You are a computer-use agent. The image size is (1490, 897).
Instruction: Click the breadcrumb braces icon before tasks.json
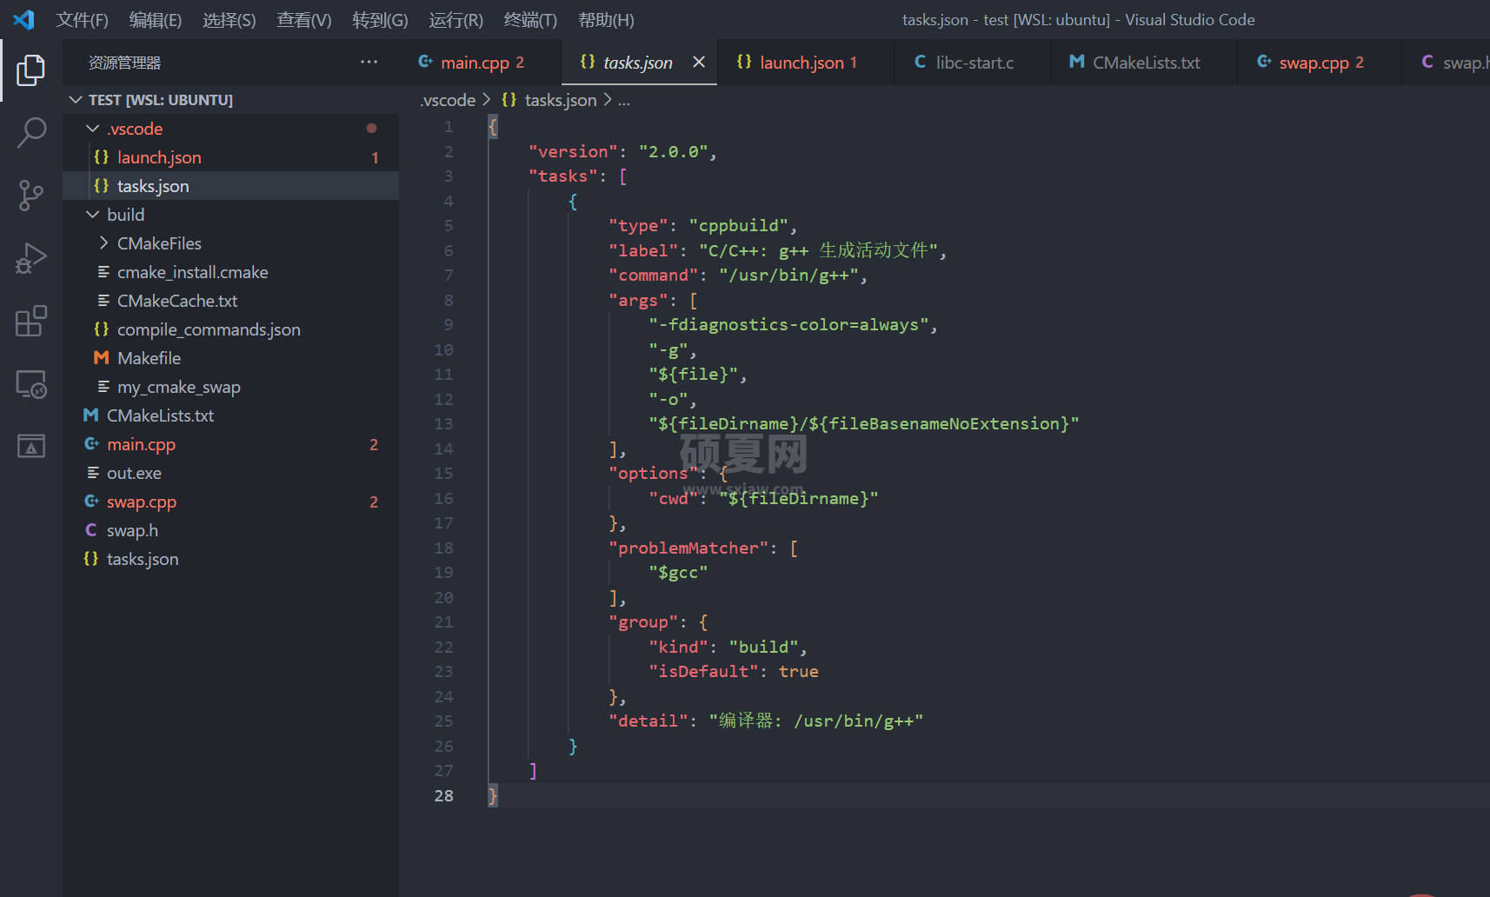click(x=509, y=100)
